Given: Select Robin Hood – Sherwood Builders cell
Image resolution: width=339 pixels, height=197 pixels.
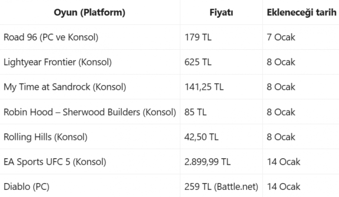Looking at the screenshot, I should pyautogui.click(x=89, y=112).
